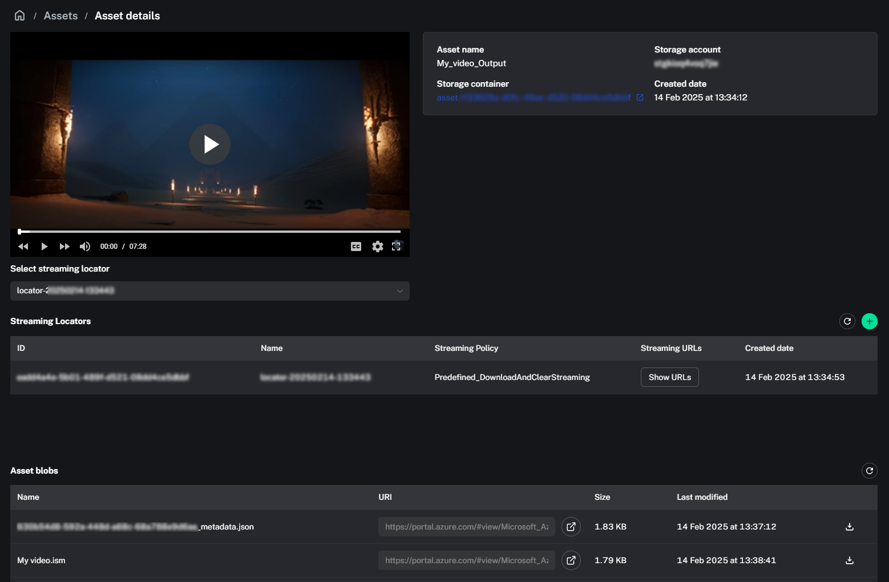This screenshot has height=582, width=889.
Task: Click the Last modified 13:37:12 cell
Action: click(x=726, y=527)
